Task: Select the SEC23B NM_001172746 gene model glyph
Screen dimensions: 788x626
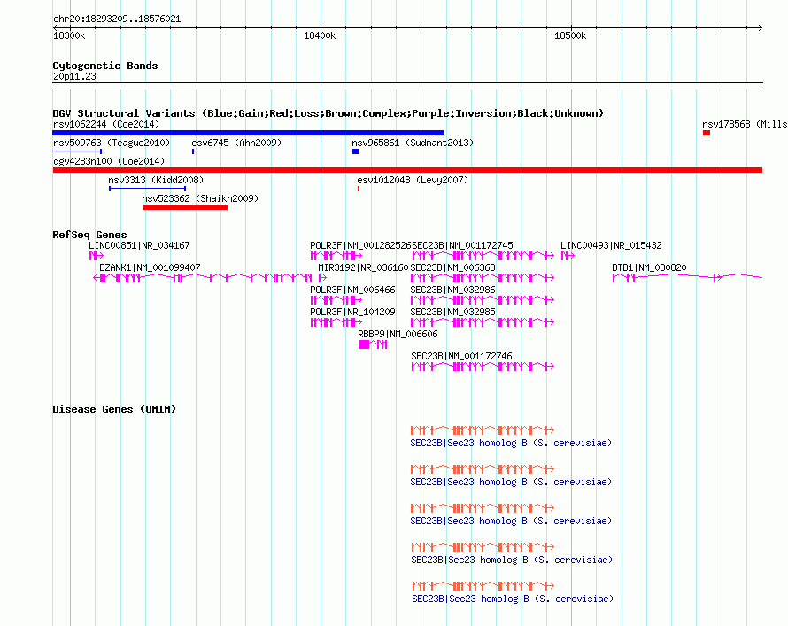Action: click(x=483, y=367)
